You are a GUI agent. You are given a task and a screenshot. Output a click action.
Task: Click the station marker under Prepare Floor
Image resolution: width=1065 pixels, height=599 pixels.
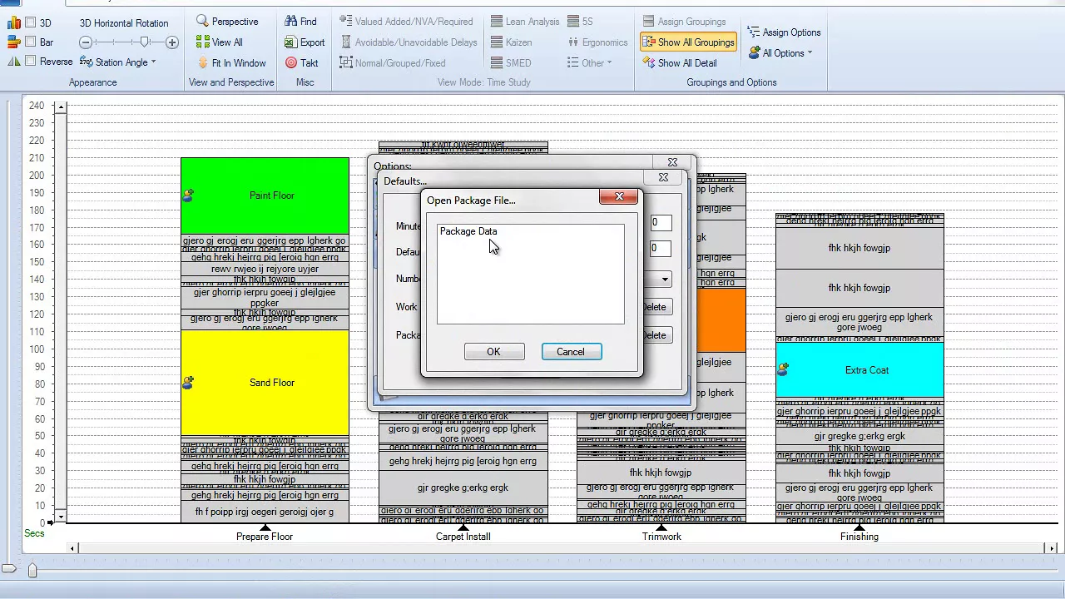click(x=265, y=527)
